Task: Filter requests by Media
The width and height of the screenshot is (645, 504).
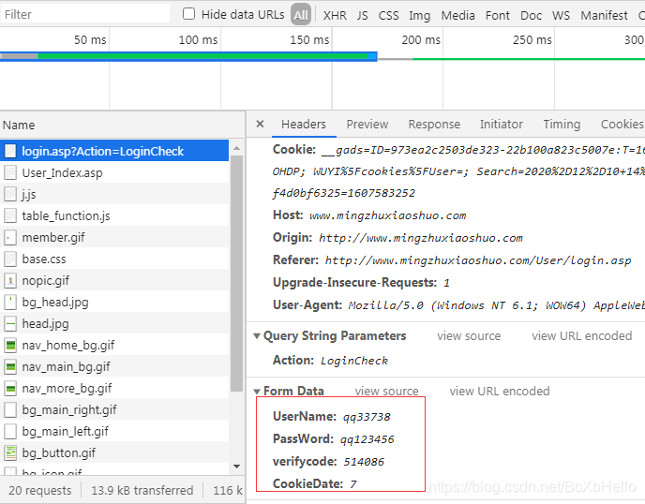Action: 457,16
